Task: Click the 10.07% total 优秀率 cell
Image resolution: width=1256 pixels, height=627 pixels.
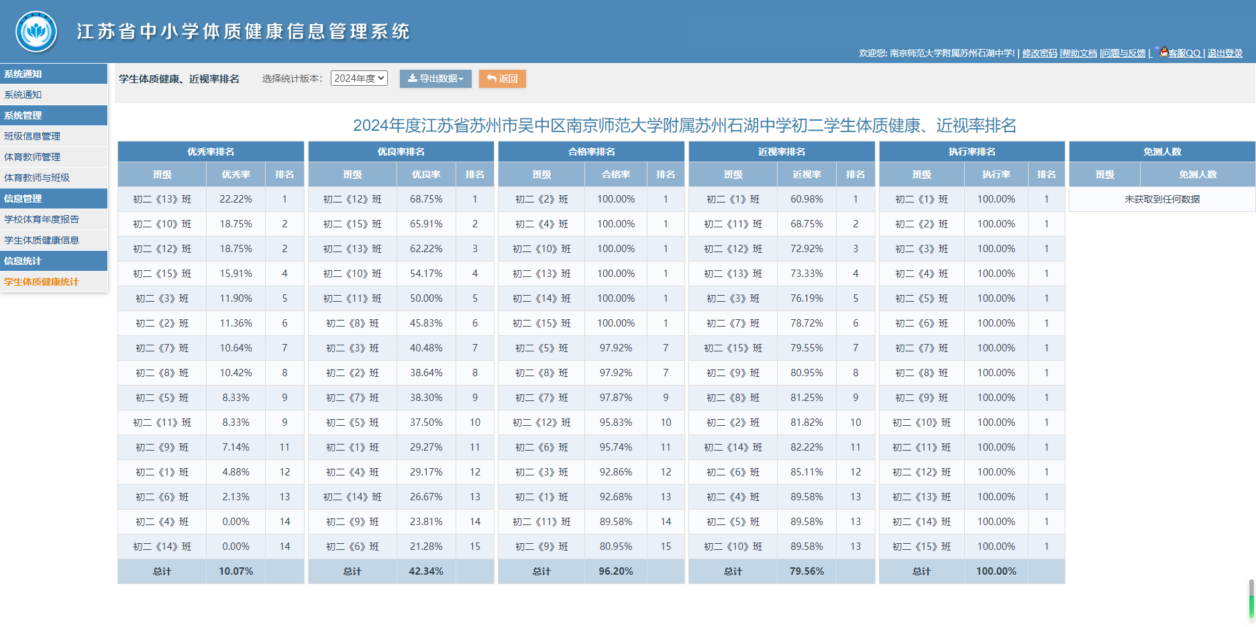Action: click(236, 571)
